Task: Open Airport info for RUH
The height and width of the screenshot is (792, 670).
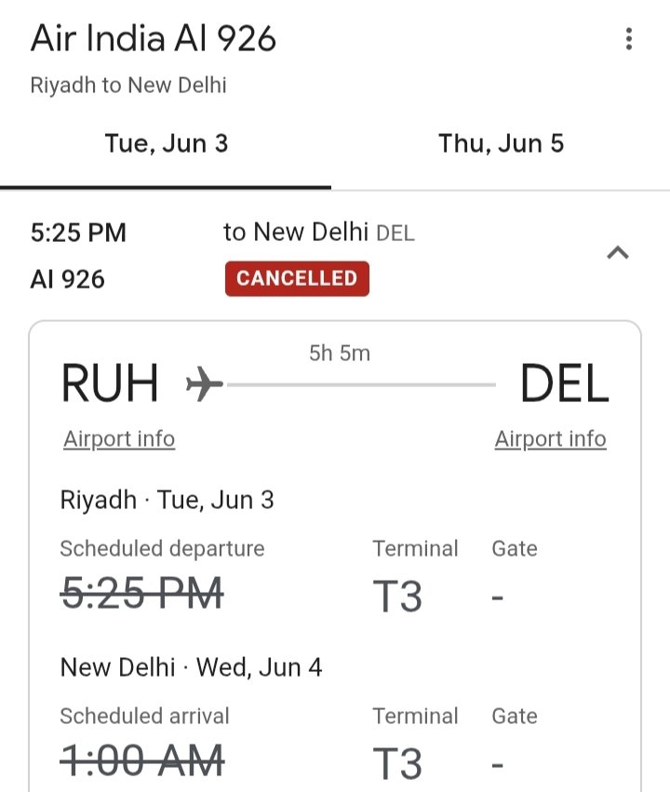Action: [x=119, y=438]
